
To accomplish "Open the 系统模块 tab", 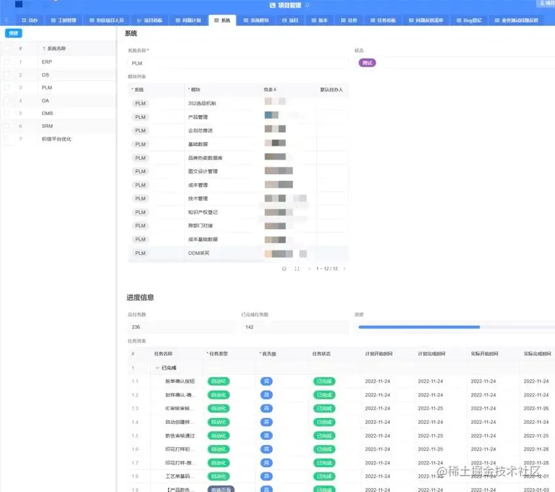I will pyautogui.click(x=257, y=20).
